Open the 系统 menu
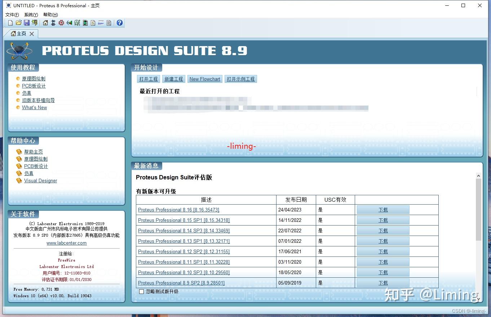Image resolution: width=491 pixels, height=317 pixels. 30,15
